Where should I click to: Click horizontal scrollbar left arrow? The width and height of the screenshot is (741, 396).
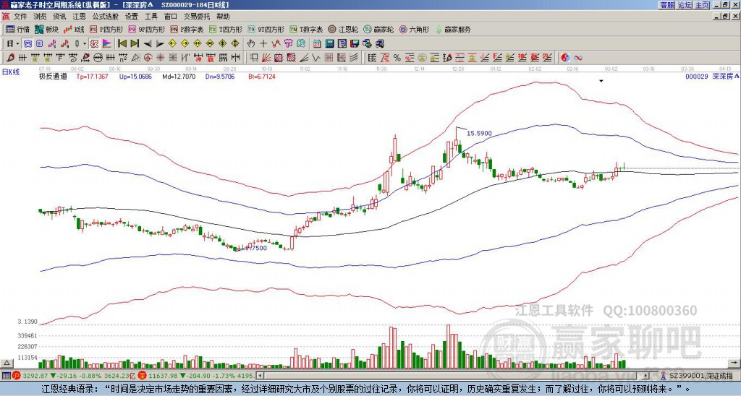point(260,376)
